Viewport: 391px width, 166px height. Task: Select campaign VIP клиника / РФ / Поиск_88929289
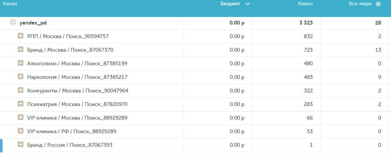(72, 131)
